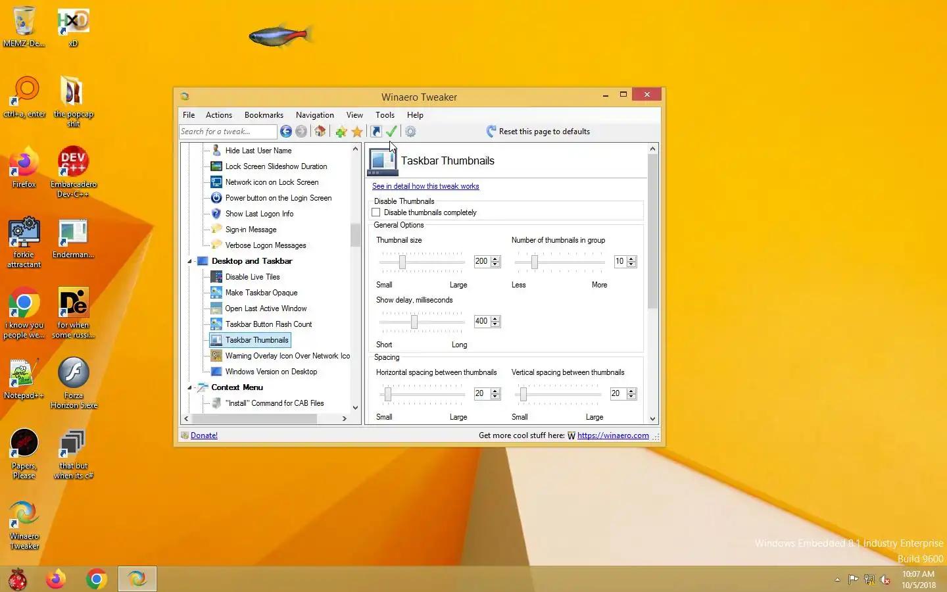
Task: Open the bookmarks star icon
Action: point(357,132)
